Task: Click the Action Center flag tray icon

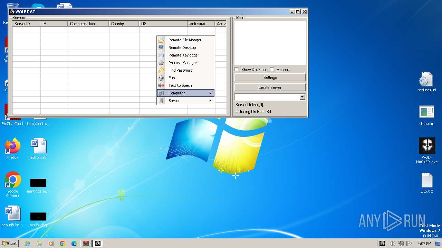Action: 409,244
